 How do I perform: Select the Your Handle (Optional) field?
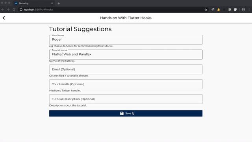(126, 84)
